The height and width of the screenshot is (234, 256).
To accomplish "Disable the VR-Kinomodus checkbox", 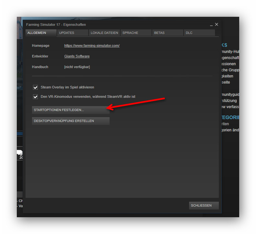I will pyautogui.click(x=36, y=97).
